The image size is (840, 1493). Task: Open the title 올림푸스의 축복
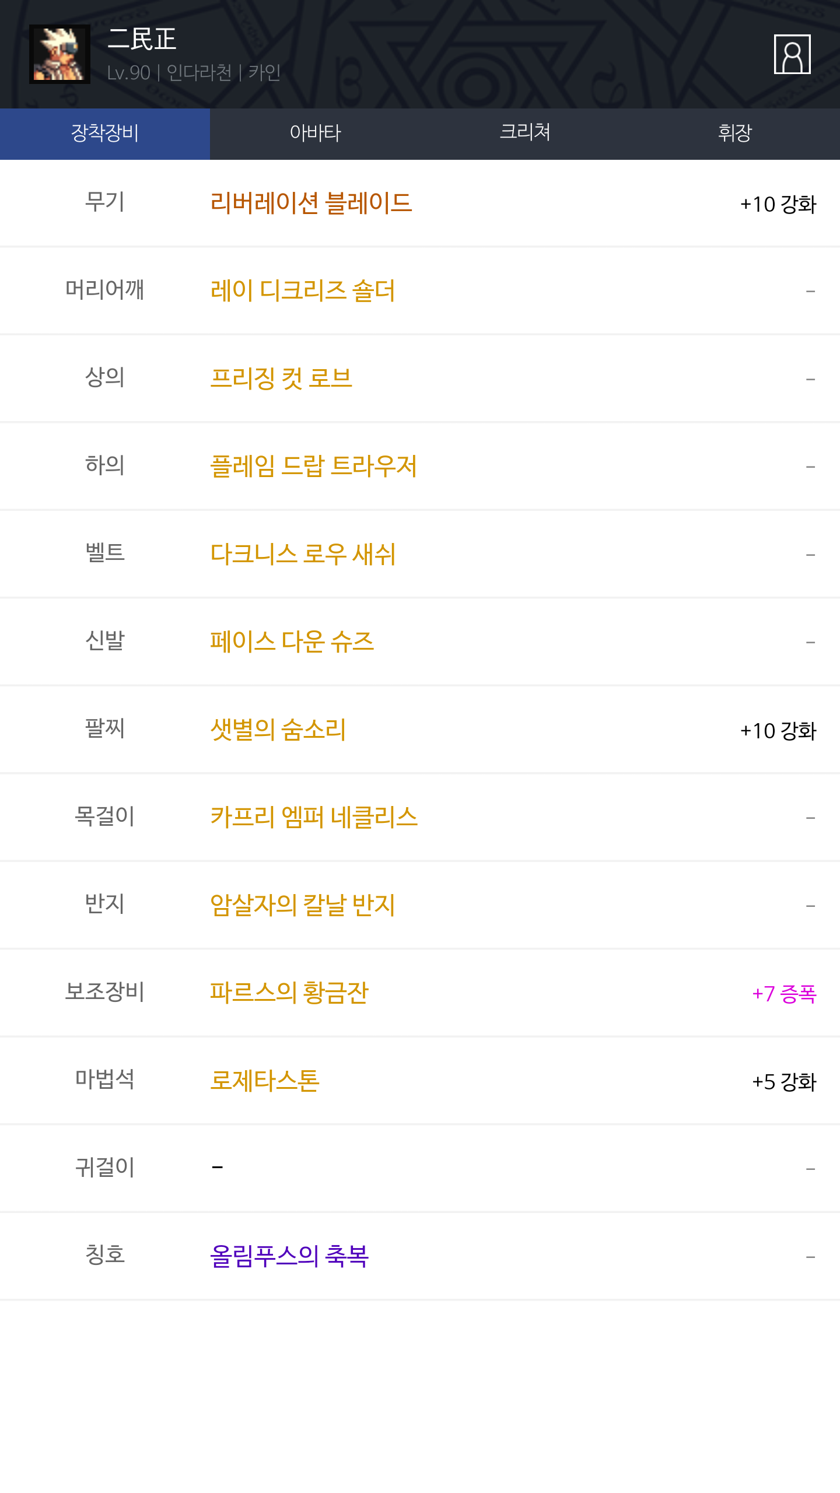point(289,1256)
